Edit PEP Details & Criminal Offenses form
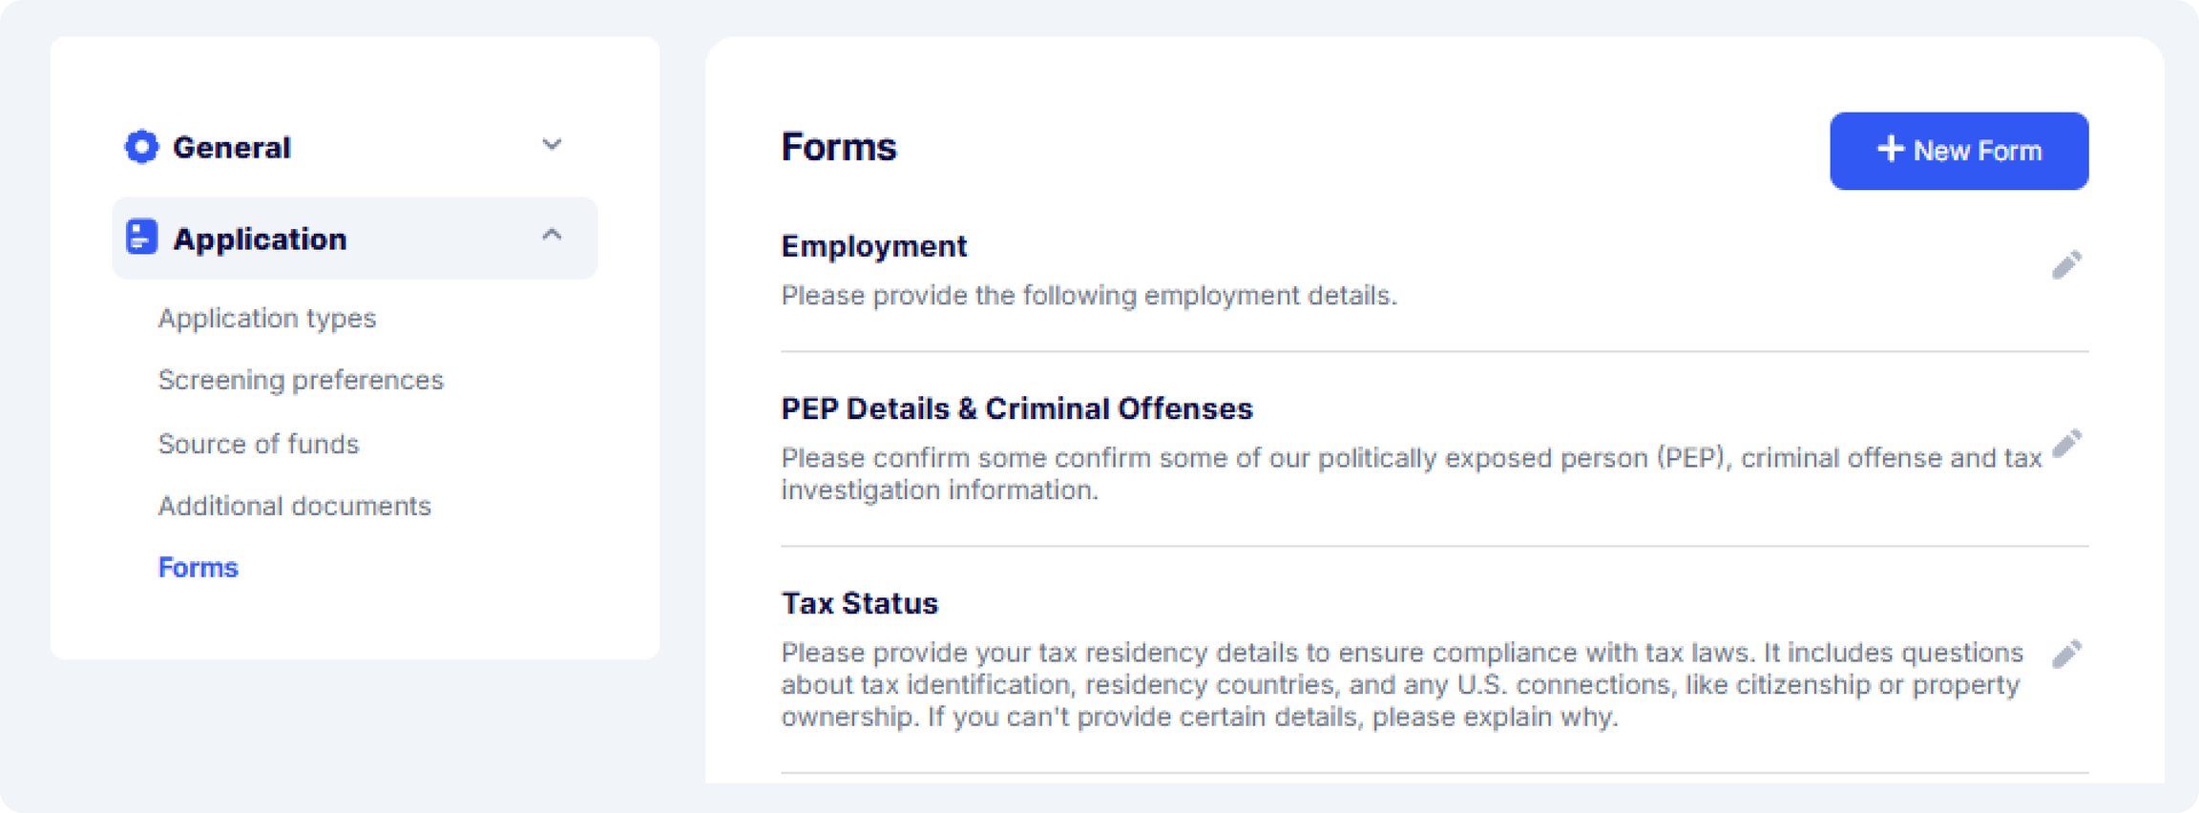2199x813 pixels. pyautogui.click(x=2067, y=444)
